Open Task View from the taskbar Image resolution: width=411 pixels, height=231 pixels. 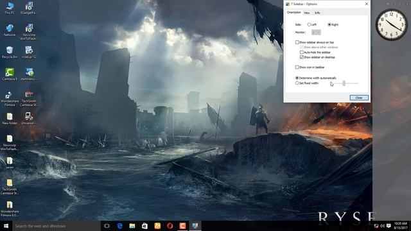coord(107,226)
